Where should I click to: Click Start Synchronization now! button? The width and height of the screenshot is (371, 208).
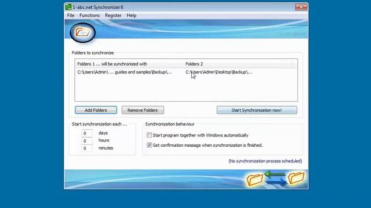coord(257,110)
